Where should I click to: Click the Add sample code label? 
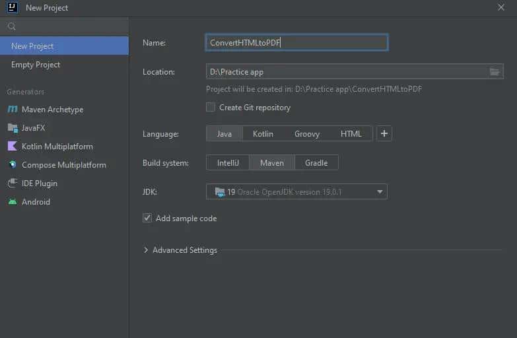[186, 219]
